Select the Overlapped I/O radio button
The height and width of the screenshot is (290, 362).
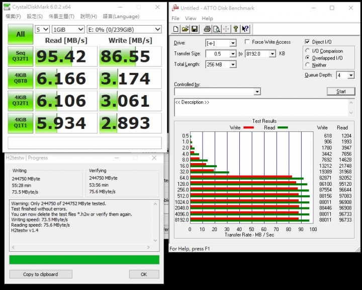pos(307,57)
